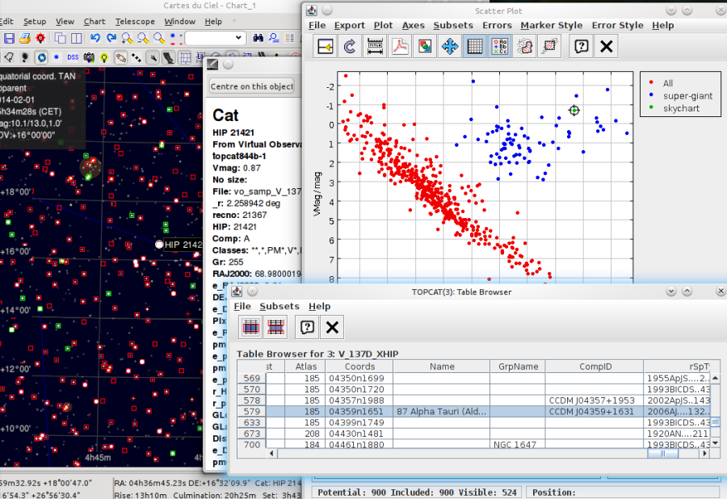The image size is (727, 499).
Task: Click the X close icon in Scatter Plot toolbar
Action: (x=607, y=46)
